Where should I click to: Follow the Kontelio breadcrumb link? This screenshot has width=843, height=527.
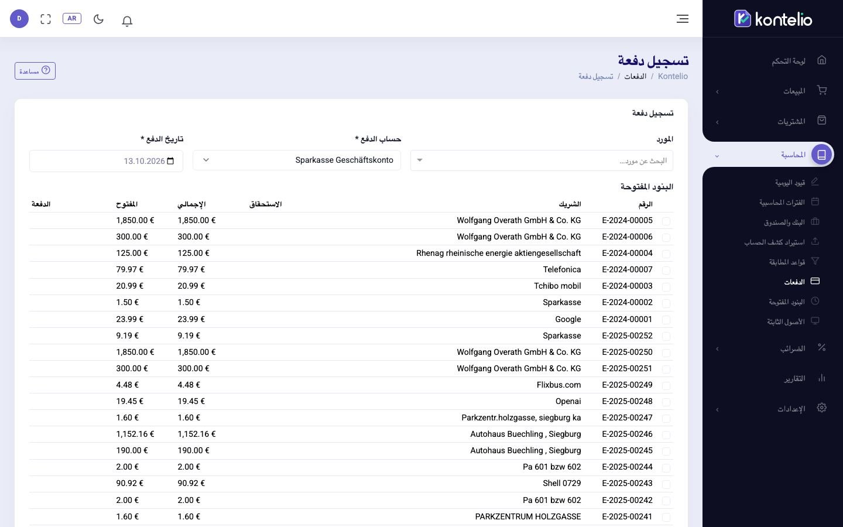[x=673, y=77]
